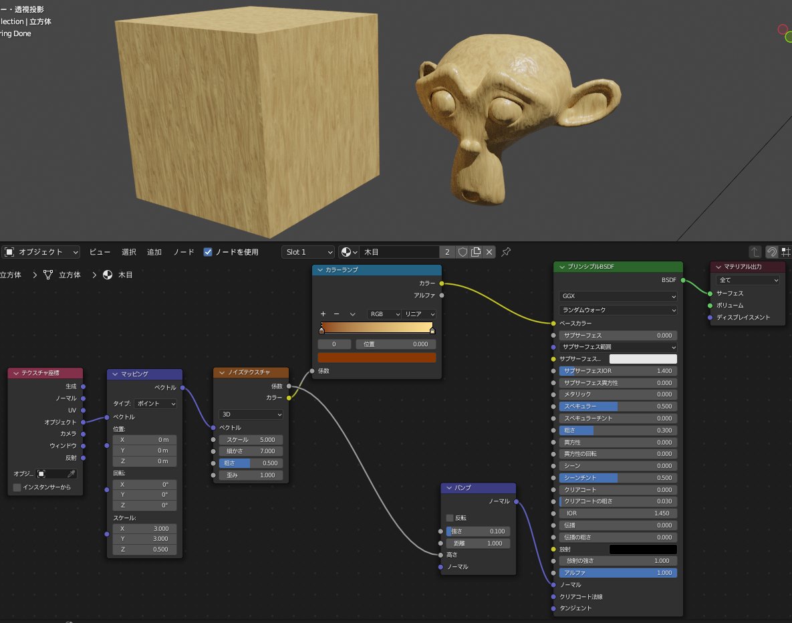792x623 pixels.
Task: Duplicate the 木目 material with copy icon
Action: 476,251
